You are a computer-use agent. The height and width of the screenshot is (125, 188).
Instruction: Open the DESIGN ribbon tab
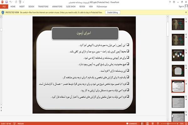tap(31, 7)
